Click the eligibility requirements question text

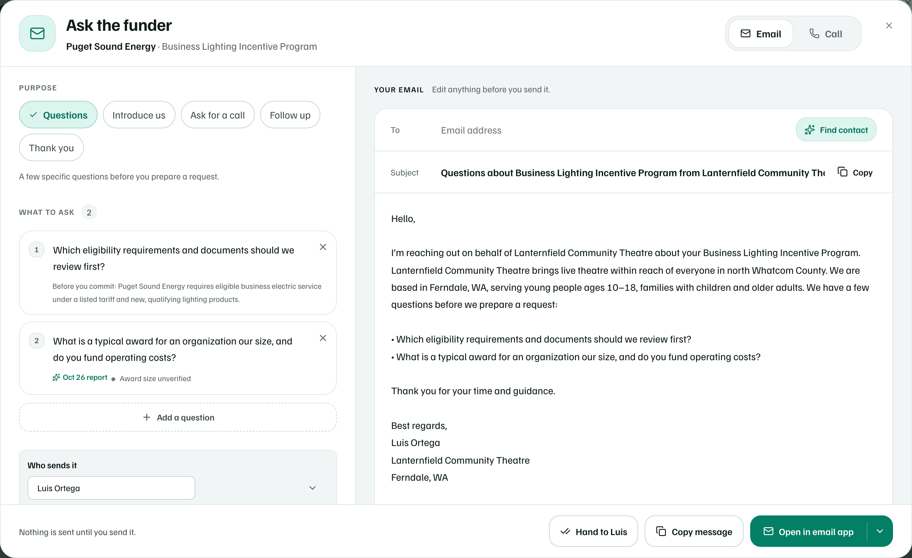pyautogui.click(x=174, y=258)
